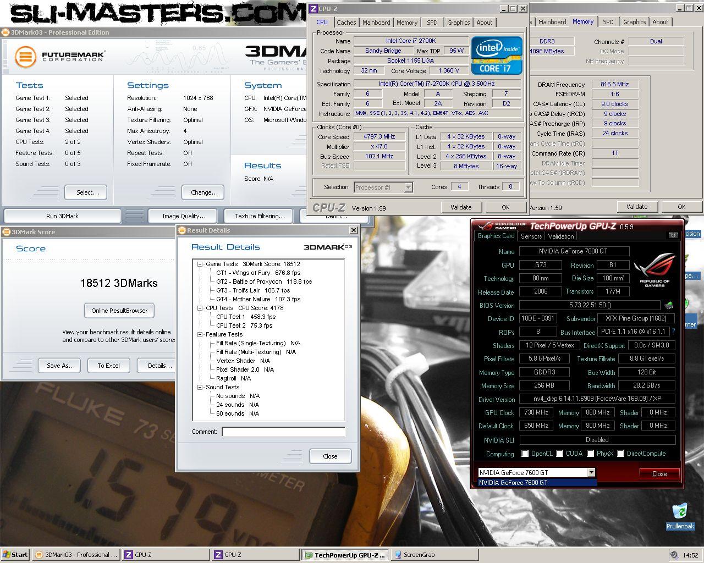
Task: Open the Processor #1 selection dropdown
Action: [x=408, y=187]
